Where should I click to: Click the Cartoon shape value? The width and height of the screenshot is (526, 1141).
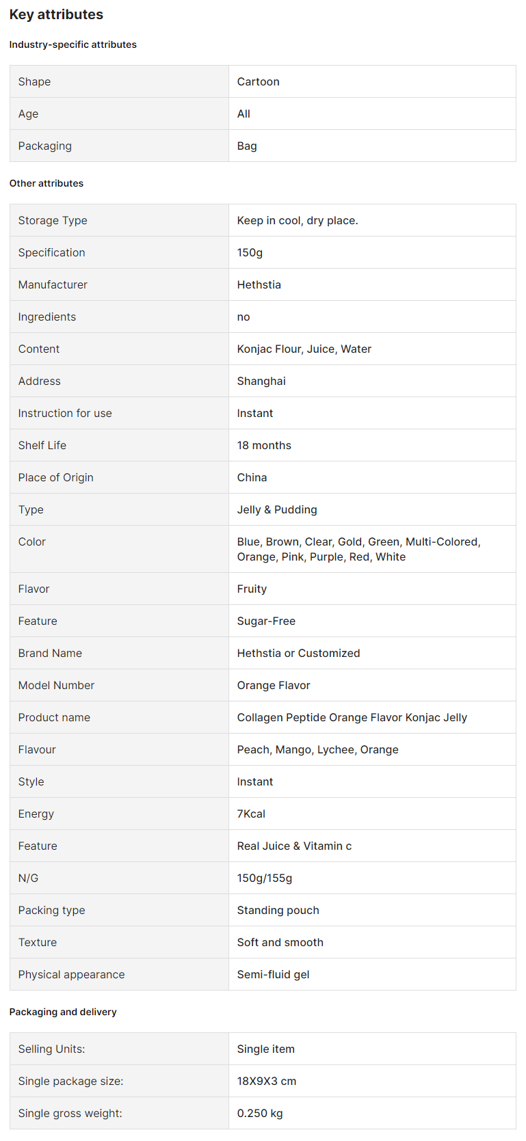click(258, 81)
